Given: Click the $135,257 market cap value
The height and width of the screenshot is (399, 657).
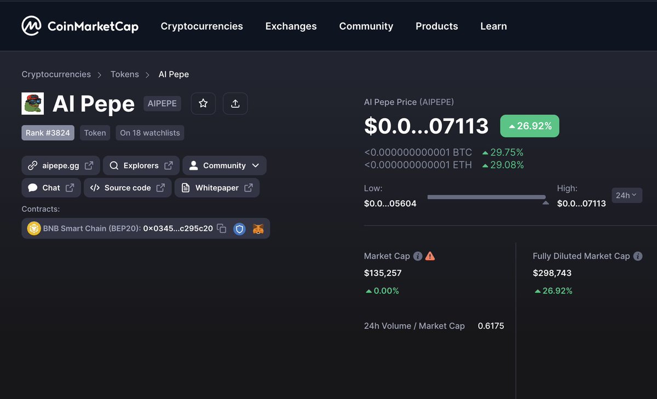Looking at the screenshot, I should pyautogui.click(x=383, y=273).
